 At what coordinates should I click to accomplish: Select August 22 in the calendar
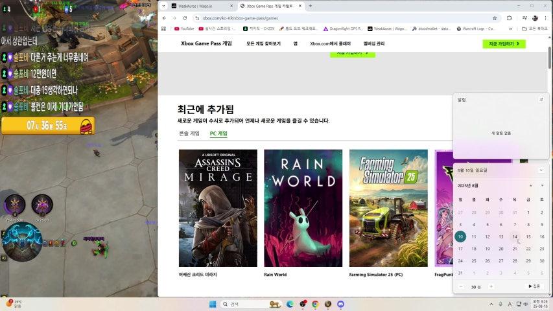[528, 249]
